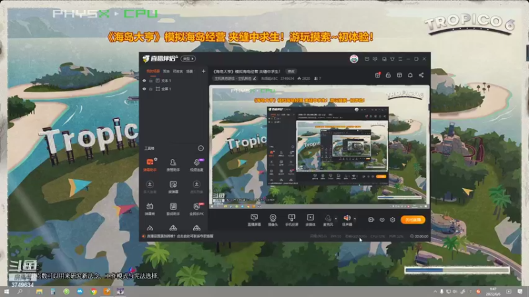Start recording with the camcorder icon
The height and width of the screenshot is (297, 529).
click(x=371, y=220)
